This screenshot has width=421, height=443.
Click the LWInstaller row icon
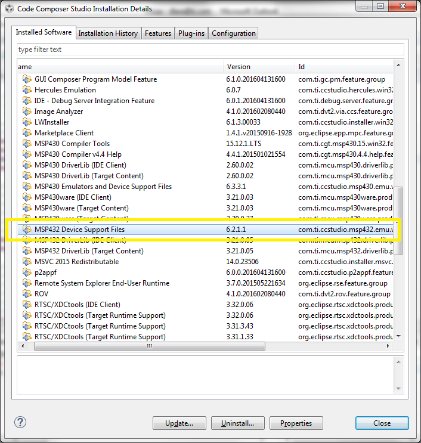click(27, 122)
